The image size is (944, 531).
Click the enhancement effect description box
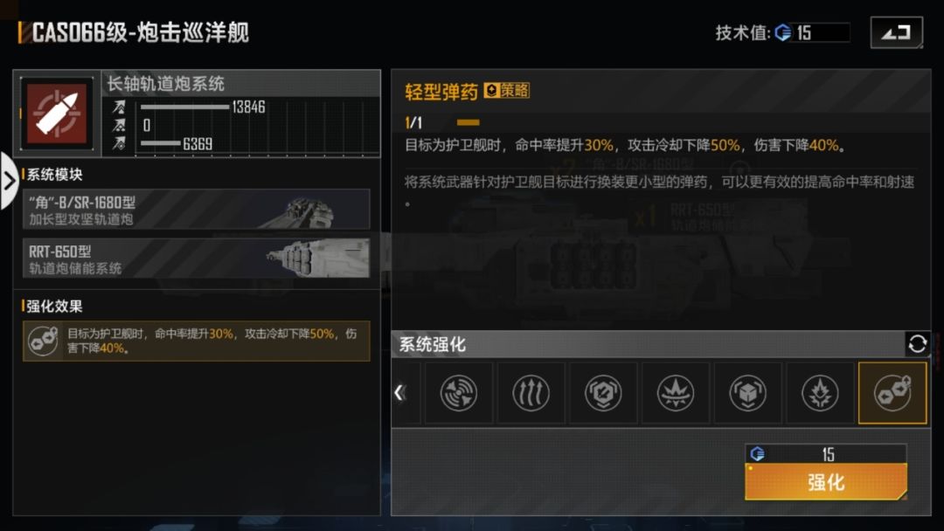point(197,341)
